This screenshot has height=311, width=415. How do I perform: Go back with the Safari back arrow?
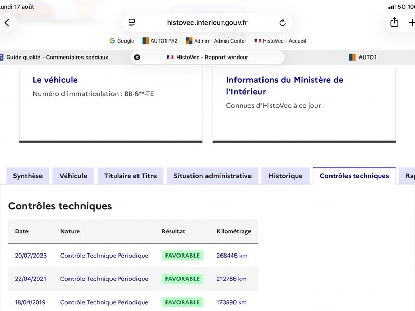tap(7, 23)
